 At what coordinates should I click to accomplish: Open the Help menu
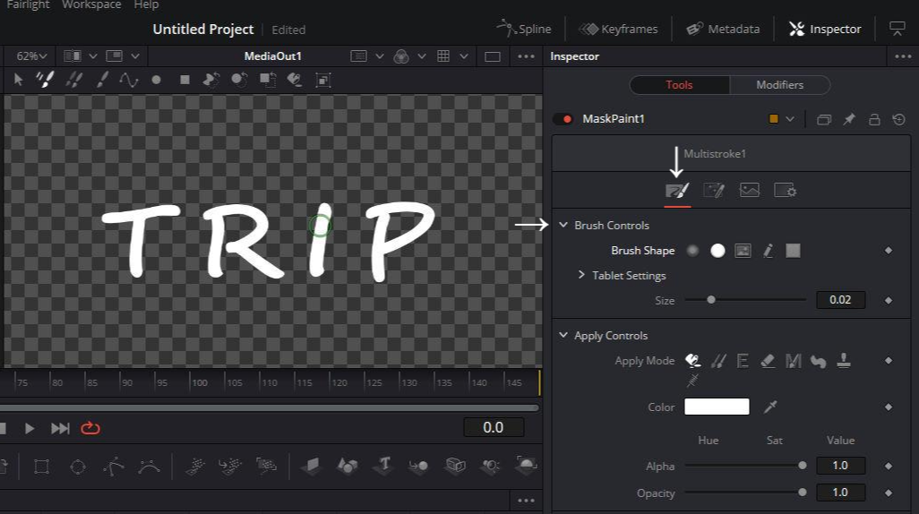[146, 4]
